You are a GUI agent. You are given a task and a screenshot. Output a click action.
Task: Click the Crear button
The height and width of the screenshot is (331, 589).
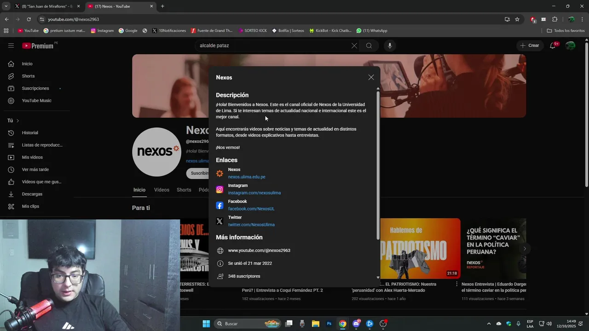(x=529, y=46)
